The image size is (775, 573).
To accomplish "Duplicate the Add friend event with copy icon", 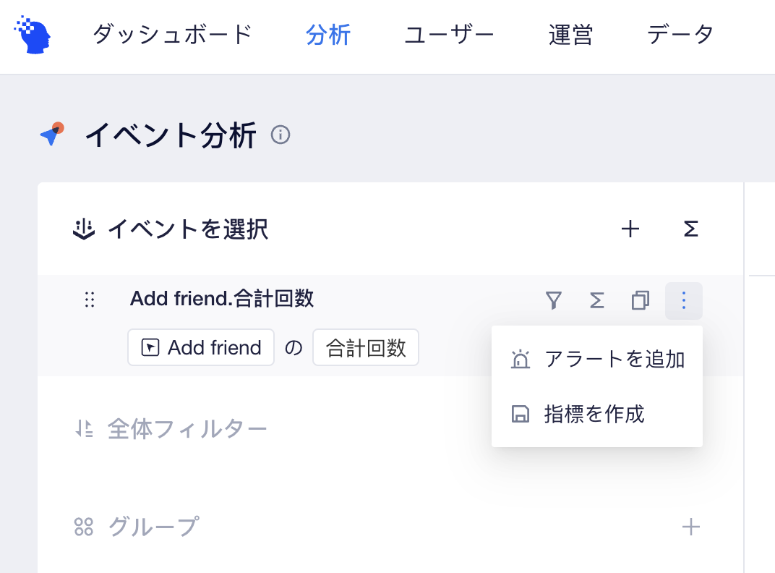I will (640, 300).
